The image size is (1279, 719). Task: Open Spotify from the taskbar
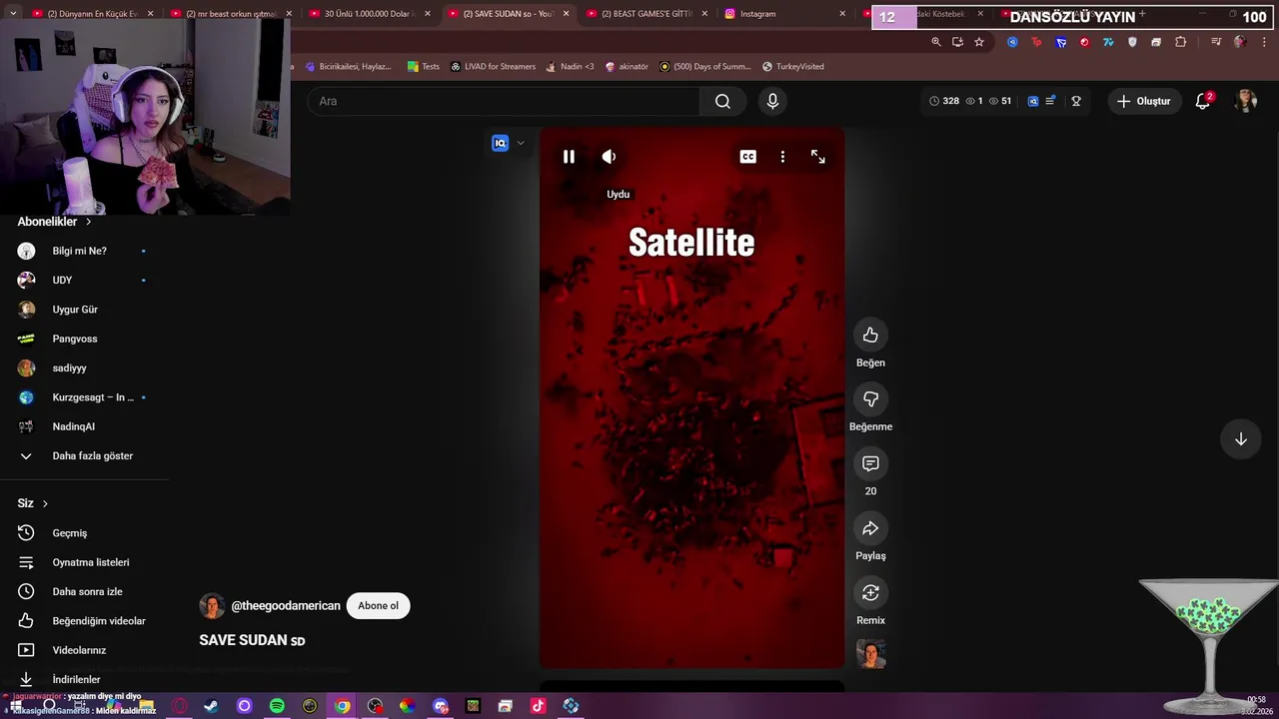pos(277,706)
